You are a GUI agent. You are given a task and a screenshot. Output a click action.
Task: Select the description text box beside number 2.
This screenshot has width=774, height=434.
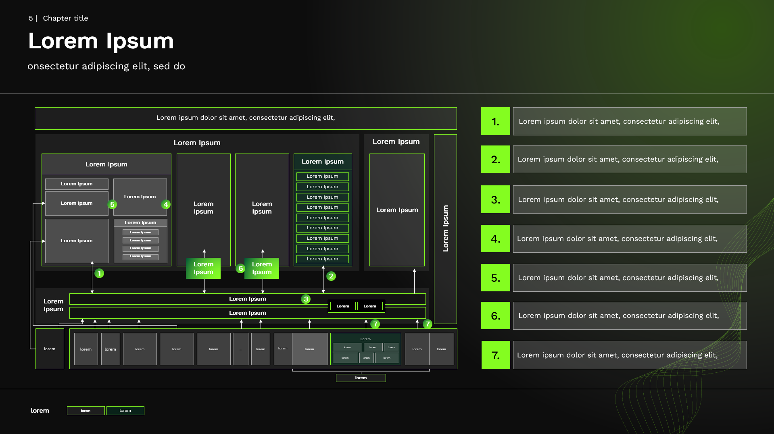coord(629,160)
